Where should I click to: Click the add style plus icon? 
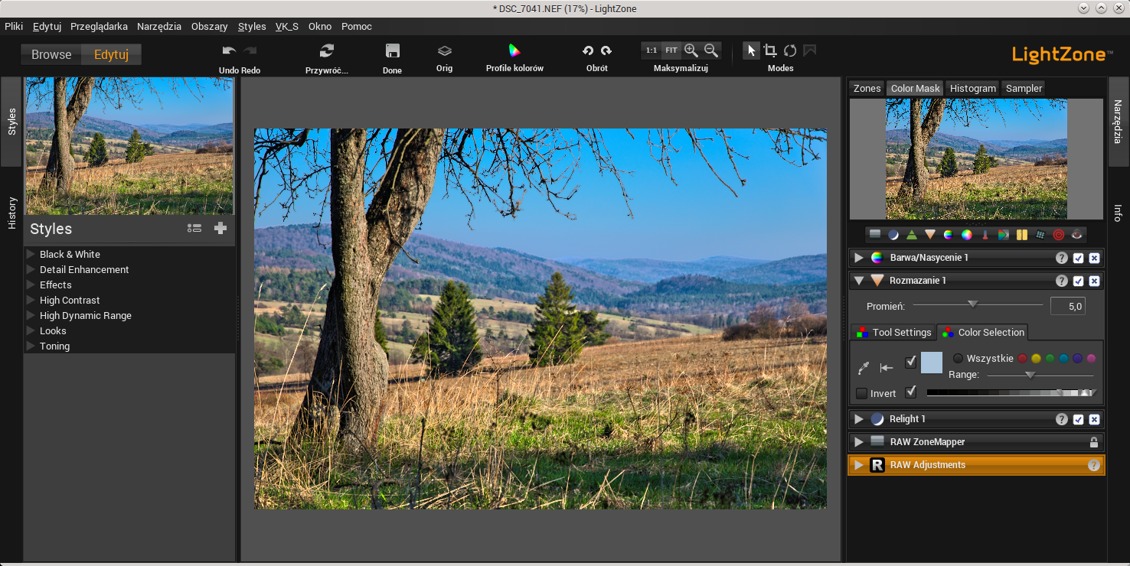[220, 228]
